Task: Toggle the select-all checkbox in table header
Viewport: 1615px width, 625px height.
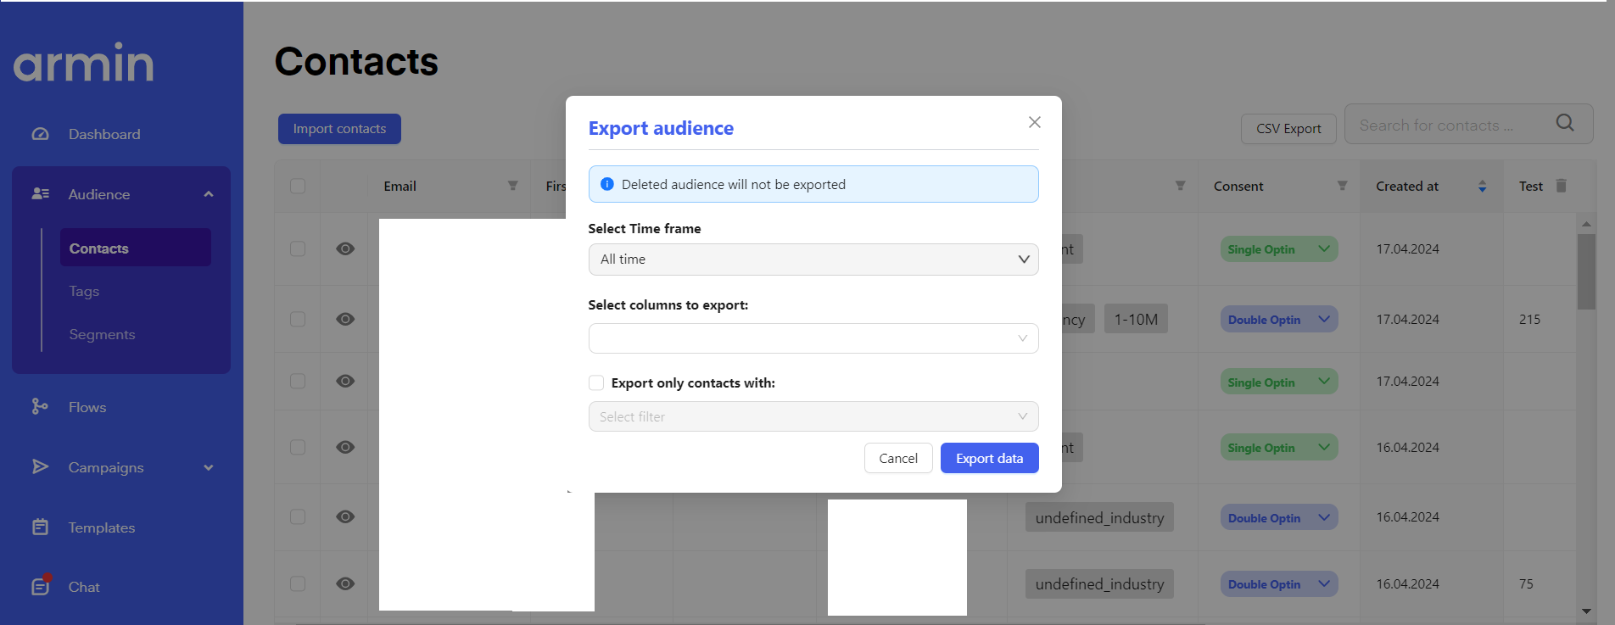Action: point(298,186)
